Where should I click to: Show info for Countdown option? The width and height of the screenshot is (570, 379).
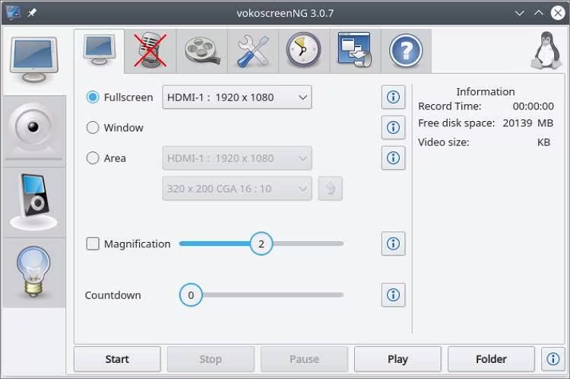click(x=394, y=295)
